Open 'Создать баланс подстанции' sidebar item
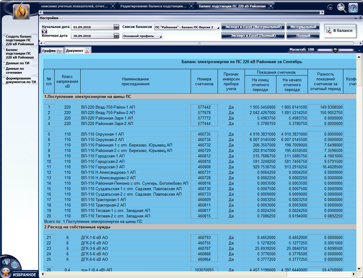This screenshot has height=278, width=363. (x=20, y=40)
